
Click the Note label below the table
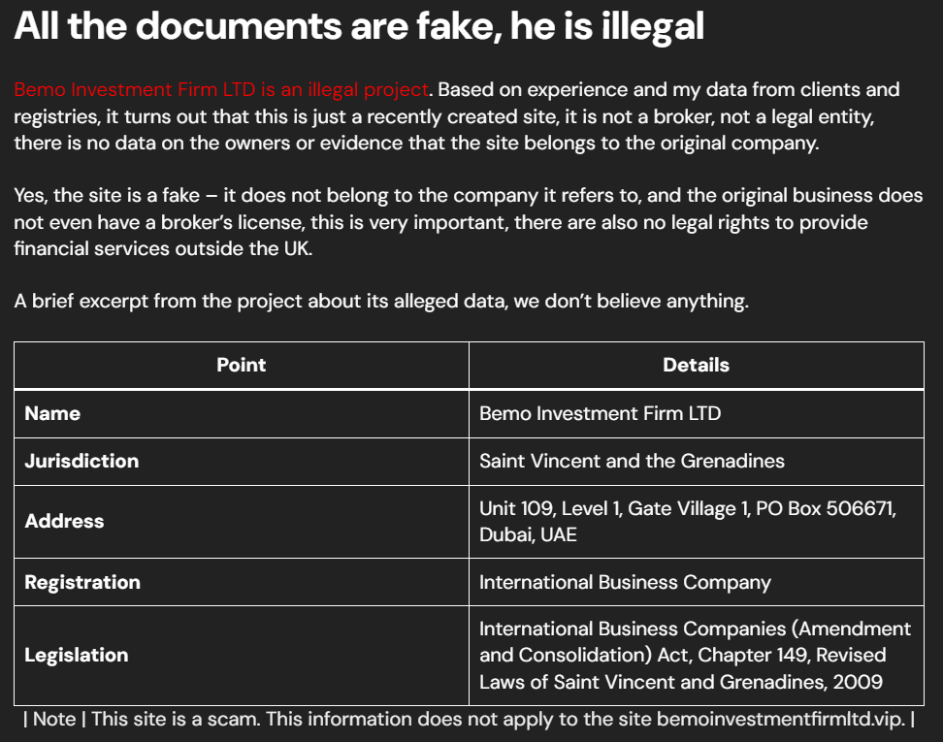point(54,719)
